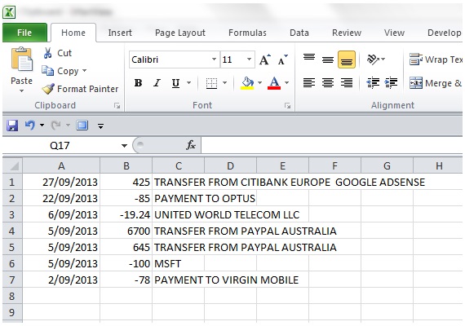
Task: Increase cell indent
Action: (x=391, y=82)
